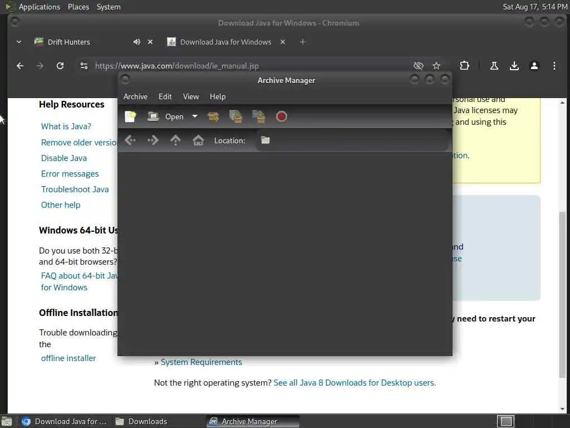Open the Remove older versions link

point(79,142)
